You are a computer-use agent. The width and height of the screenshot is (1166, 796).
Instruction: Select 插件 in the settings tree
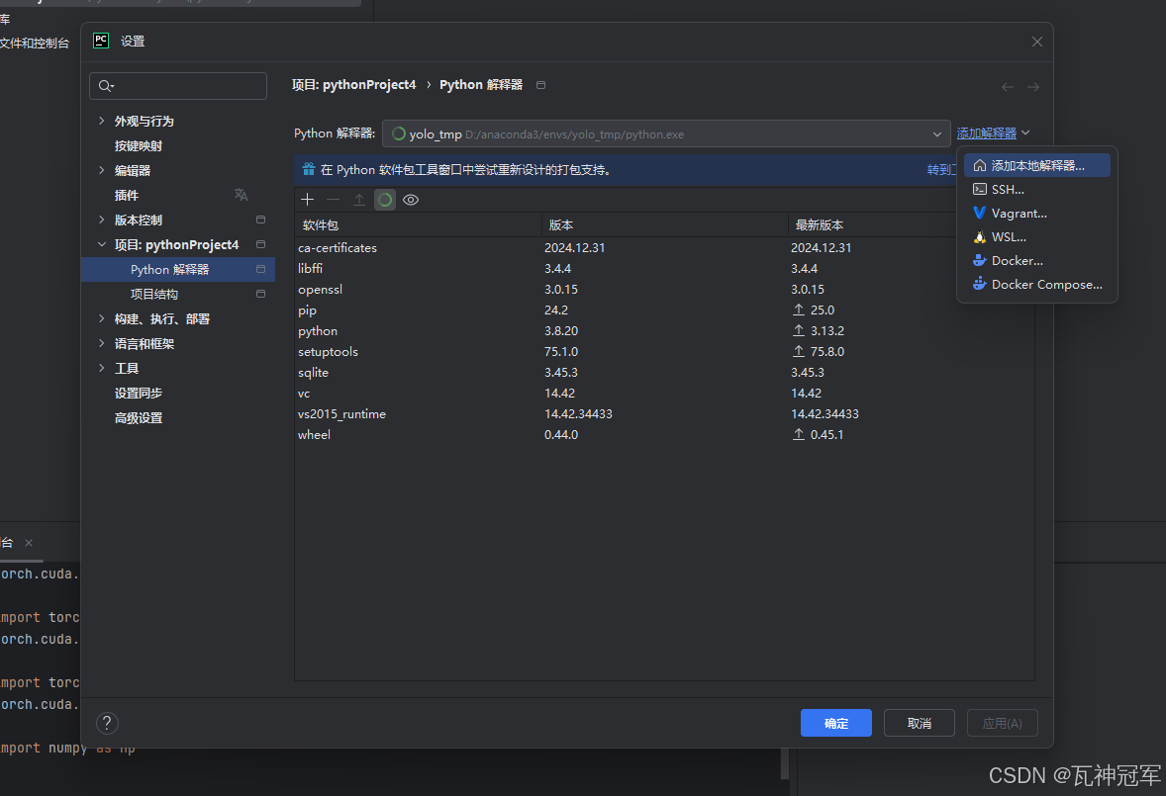[x=127, y=195]
